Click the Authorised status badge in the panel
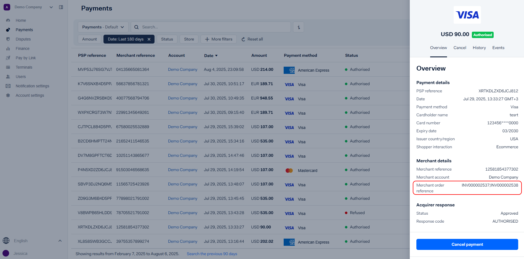Viewport: 524px width, 259px height. pyautogui.click(x=483, y=35)
